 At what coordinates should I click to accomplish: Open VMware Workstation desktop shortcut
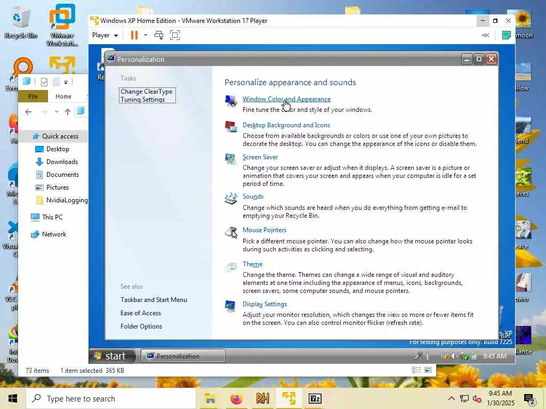pyautogui.click(x=62, y=25)
